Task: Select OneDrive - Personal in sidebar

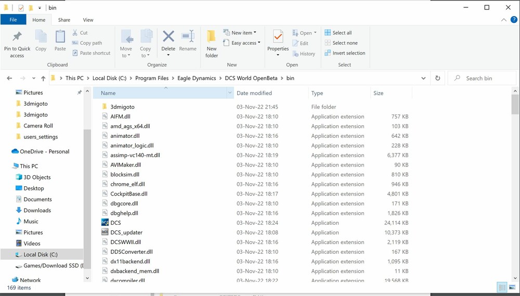Action: point(41,151)
